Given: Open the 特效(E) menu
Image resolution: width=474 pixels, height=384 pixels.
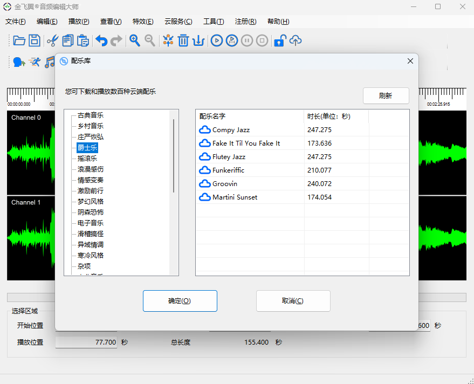Looking at the screenshot, I should click(x=143, y=22).
